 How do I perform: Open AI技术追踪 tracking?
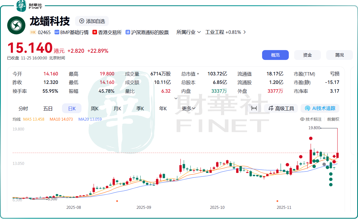tap(320, 108)
